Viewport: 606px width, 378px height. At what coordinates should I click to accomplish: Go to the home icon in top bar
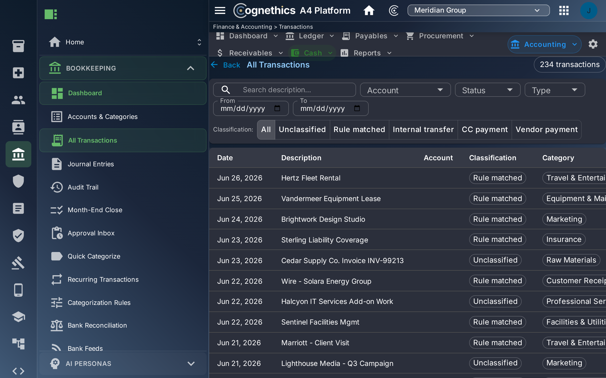pyautogui.click(x=369, y=10)
